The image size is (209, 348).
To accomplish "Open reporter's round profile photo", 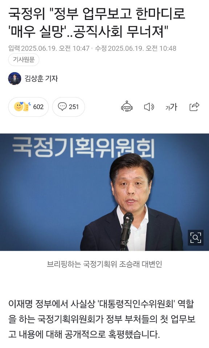I will [15, 79].
